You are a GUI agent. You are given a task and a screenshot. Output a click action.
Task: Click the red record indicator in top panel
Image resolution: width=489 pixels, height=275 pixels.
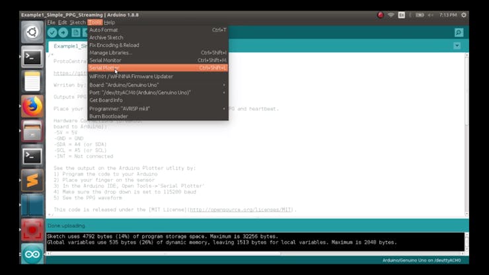tap(380, 15)
